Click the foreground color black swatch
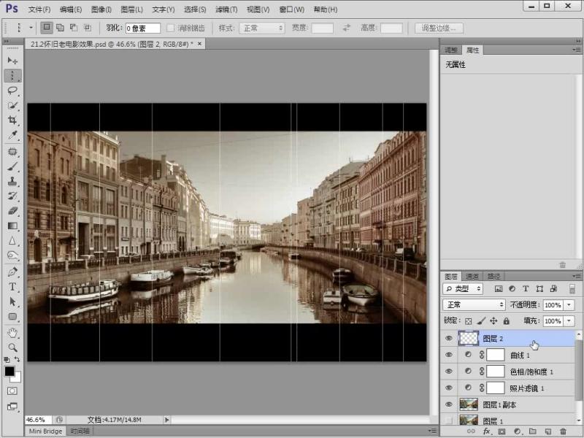The image size is (584, 438). pyautogui.click(x=9, y=371)
